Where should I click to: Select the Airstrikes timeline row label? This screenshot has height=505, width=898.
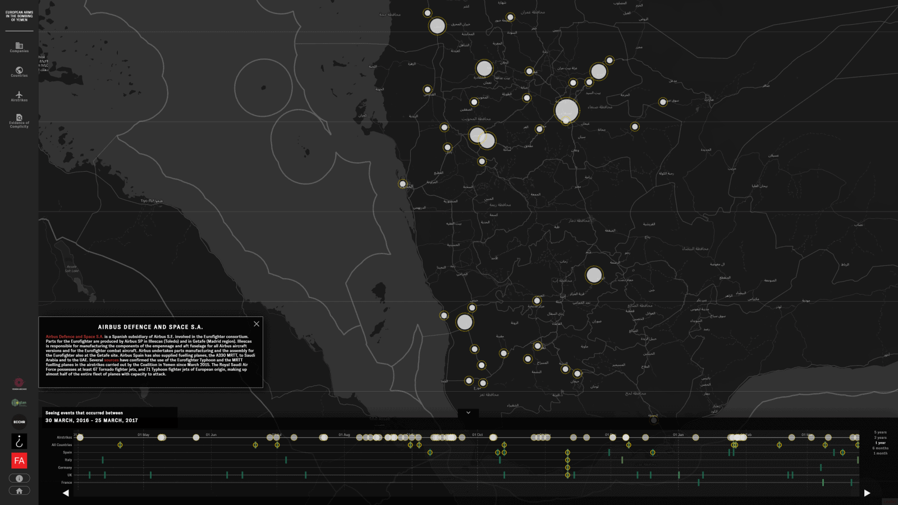coord(64,438)
